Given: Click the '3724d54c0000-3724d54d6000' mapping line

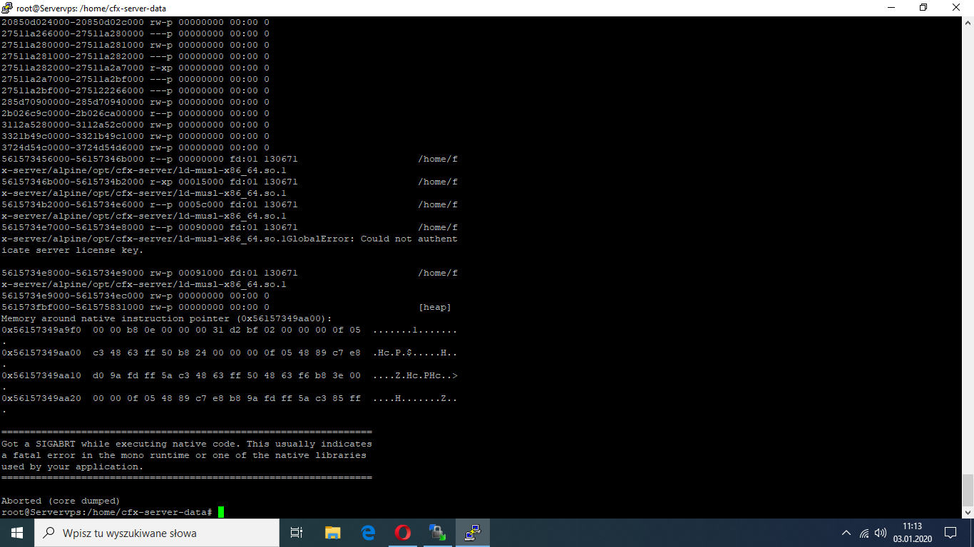Looking at the screenshot, I should click(135, 147).
